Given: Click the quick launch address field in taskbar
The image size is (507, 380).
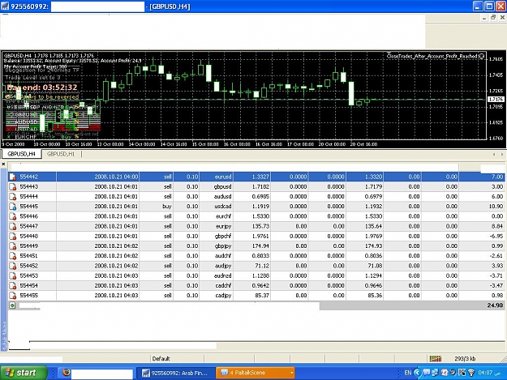Looking at the screenshot, I should pos(102,374).
